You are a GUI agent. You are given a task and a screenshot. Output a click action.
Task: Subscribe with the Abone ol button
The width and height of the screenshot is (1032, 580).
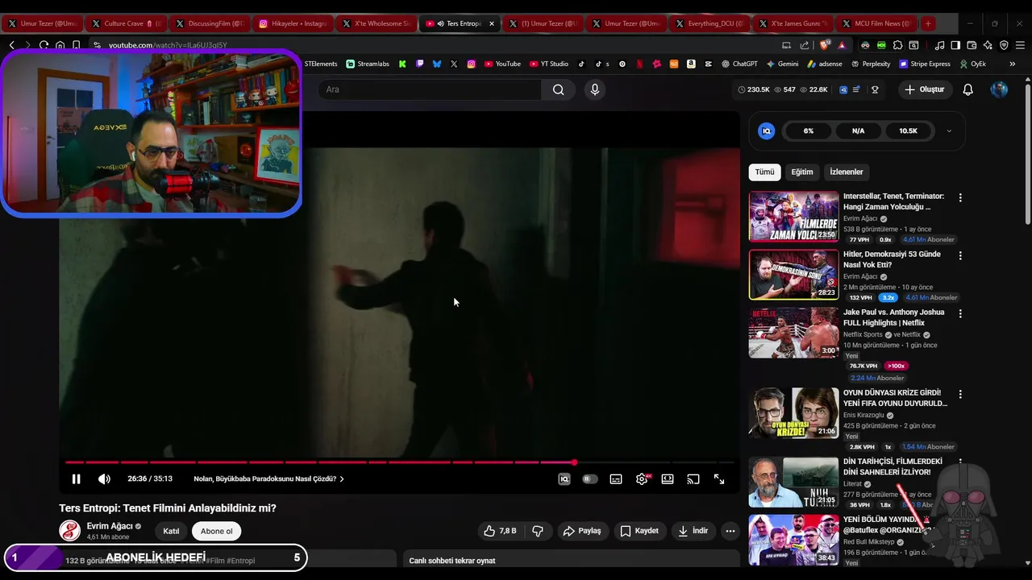click(216, 531)
